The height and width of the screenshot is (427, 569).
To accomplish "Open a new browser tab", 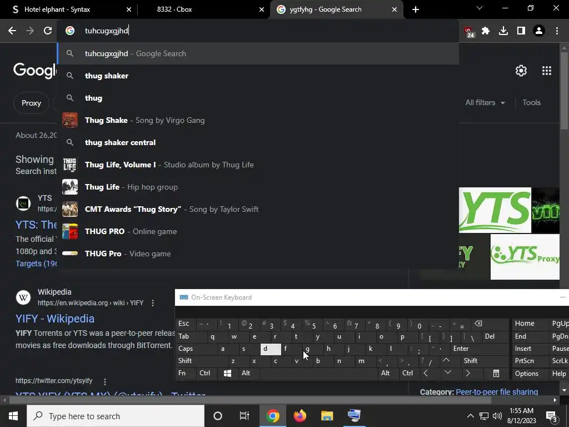I will (x=416, y=9).
